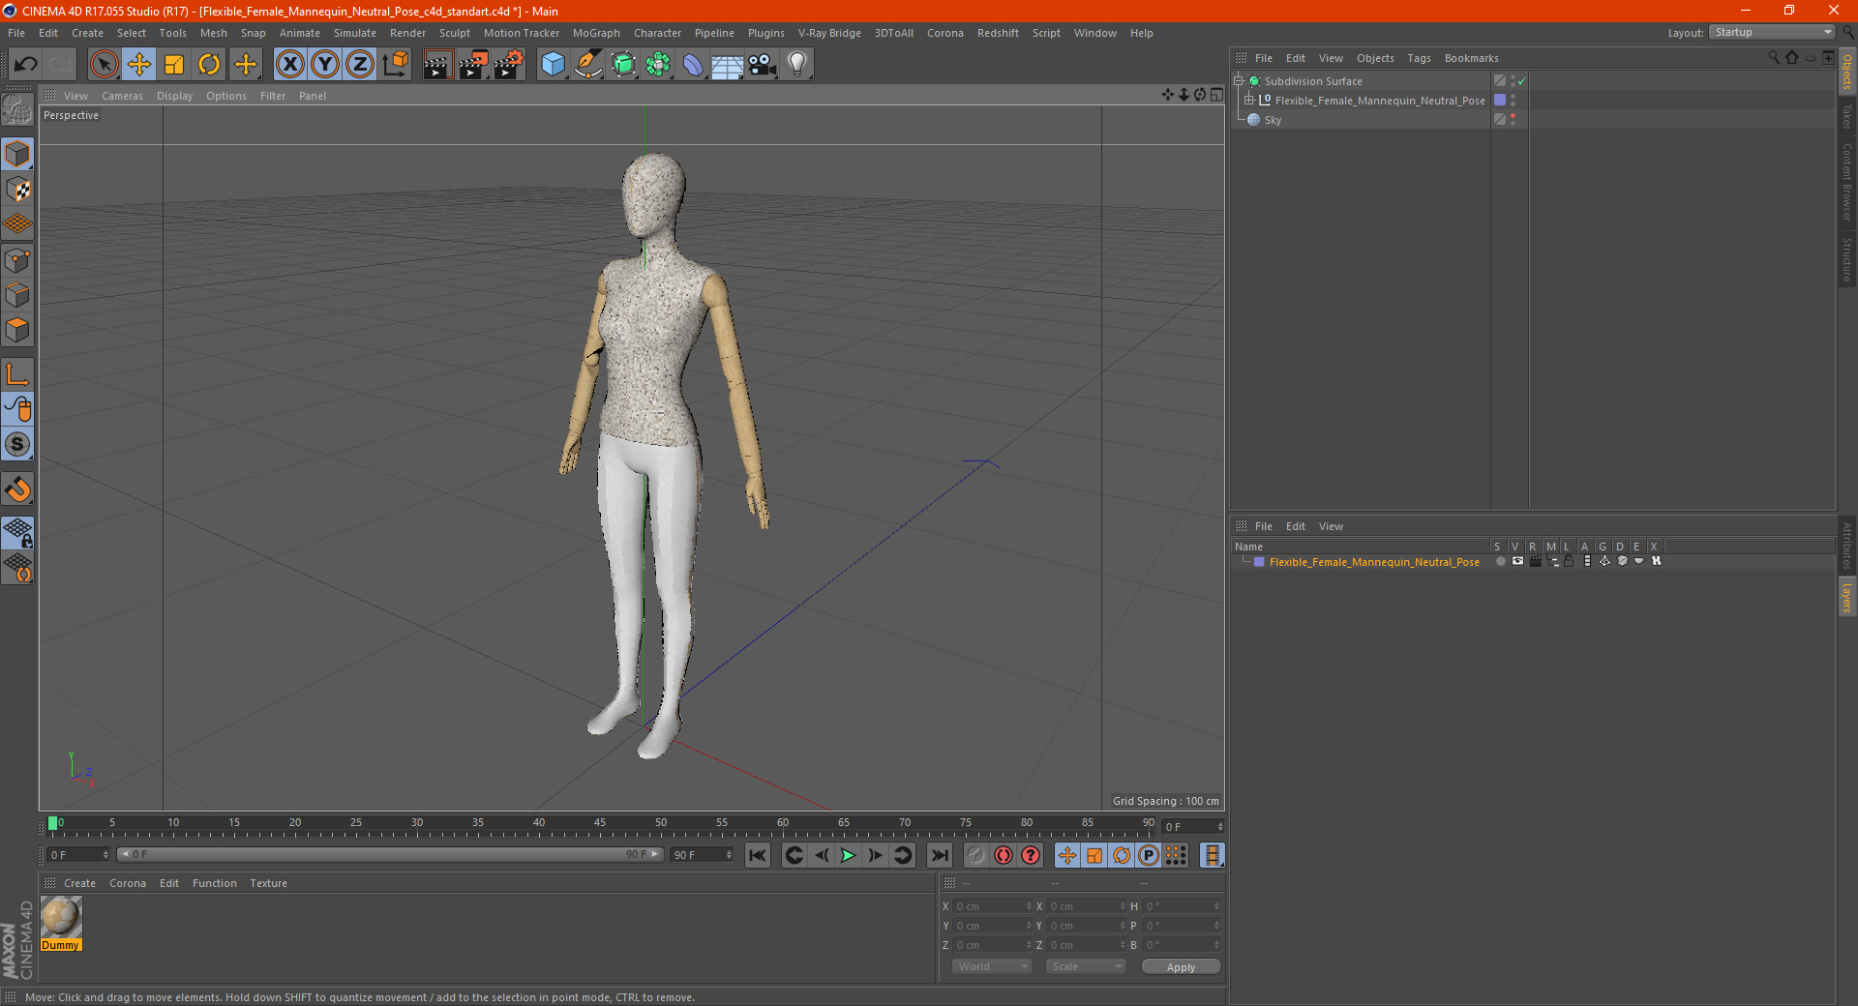Toggle X-axis lock
The height and width of the screenshot is (1006, 1858).
(x=289, y=65)
